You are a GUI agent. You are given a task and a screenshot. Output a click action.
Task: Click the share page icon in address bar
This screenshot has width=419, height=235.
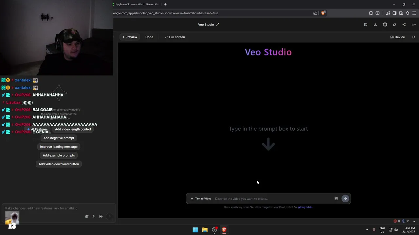pos(315,13)
